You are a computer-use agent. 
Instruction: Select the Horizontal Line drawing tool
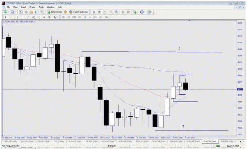[x=23, y=17]
